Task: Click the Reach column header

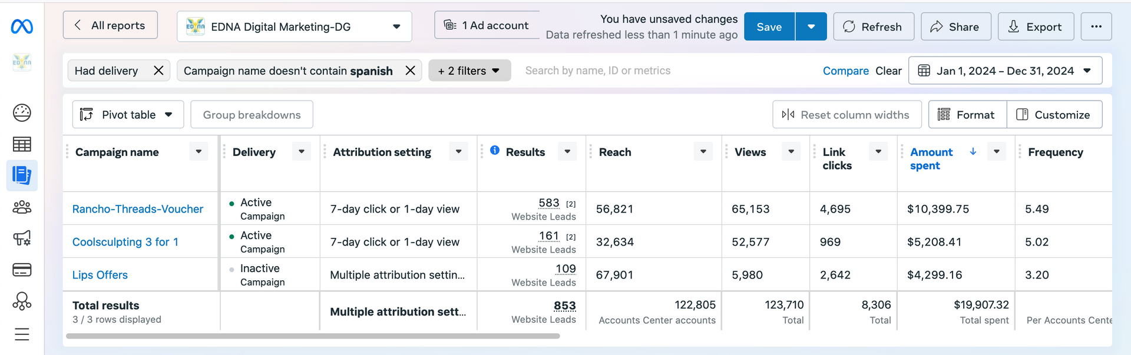Action: point(615,152)
